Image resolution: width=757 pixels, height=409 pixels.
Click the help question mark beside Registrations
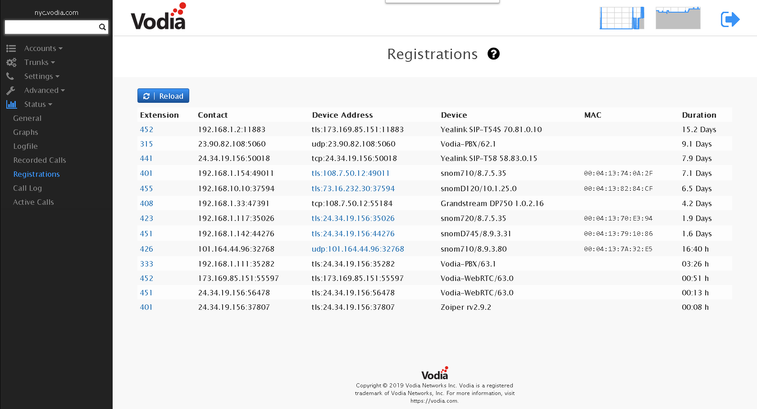click(x=493, y=54)
